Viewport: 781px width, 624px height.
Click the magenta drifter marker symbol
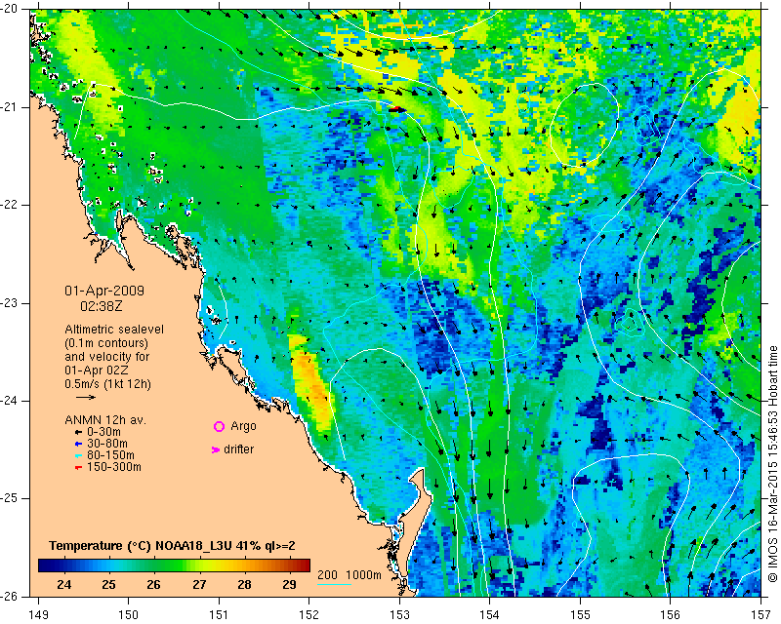tap(216, 449)
